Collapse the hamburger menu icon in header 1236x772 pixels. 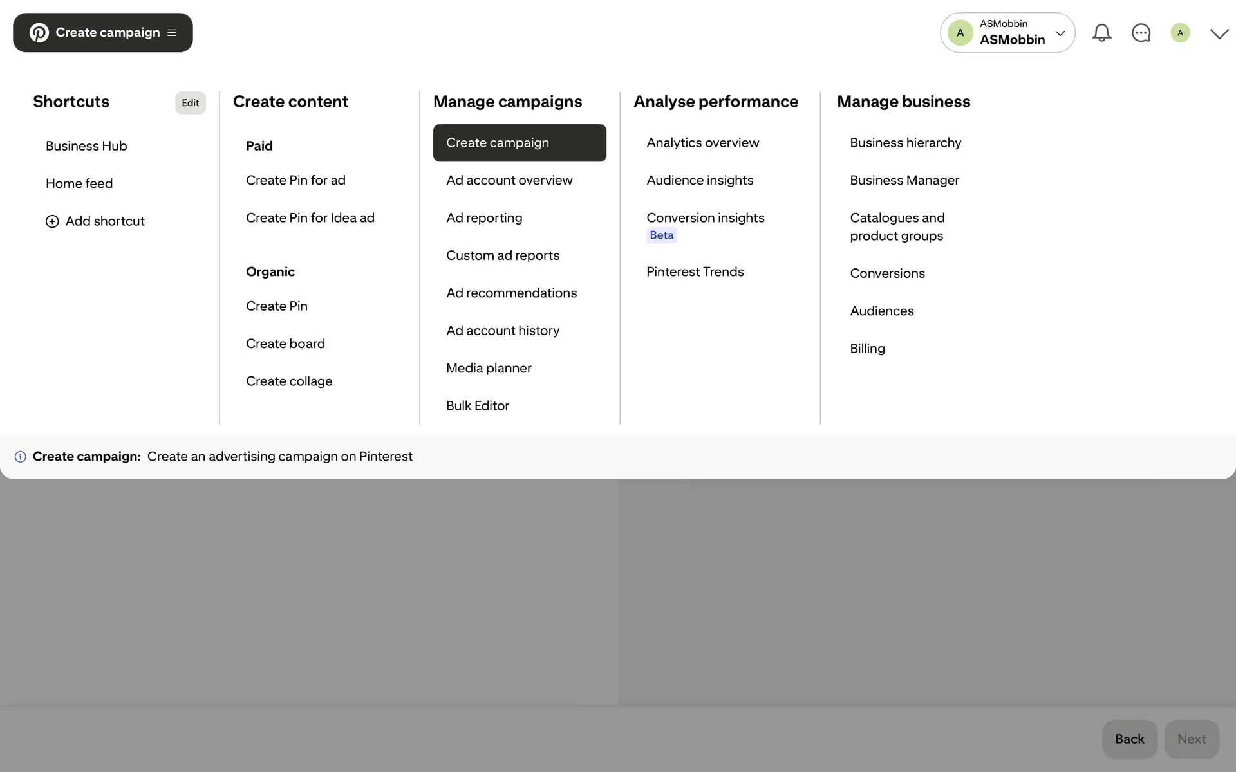pos(172,33)
